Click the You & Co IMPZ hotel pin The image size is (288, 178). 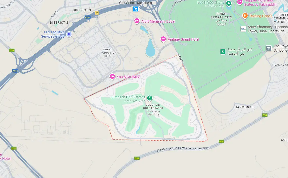click(x=112, y=77)
